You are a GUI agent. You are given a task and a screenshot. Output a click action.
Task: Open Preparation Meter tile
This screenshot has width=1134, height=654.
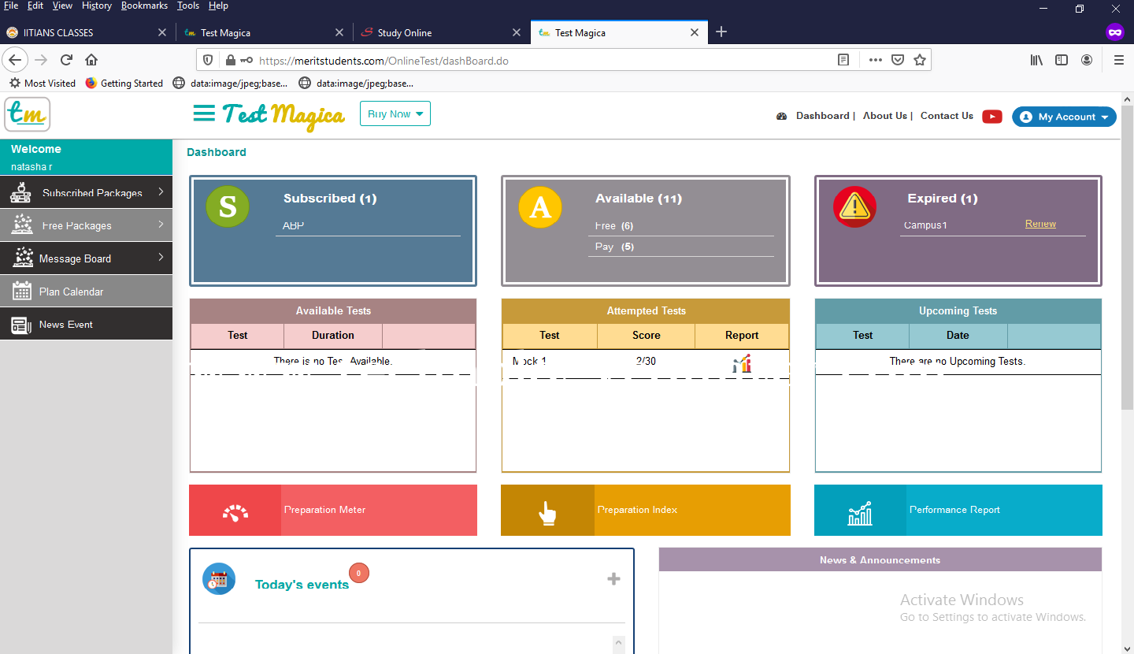pos(333,510)
